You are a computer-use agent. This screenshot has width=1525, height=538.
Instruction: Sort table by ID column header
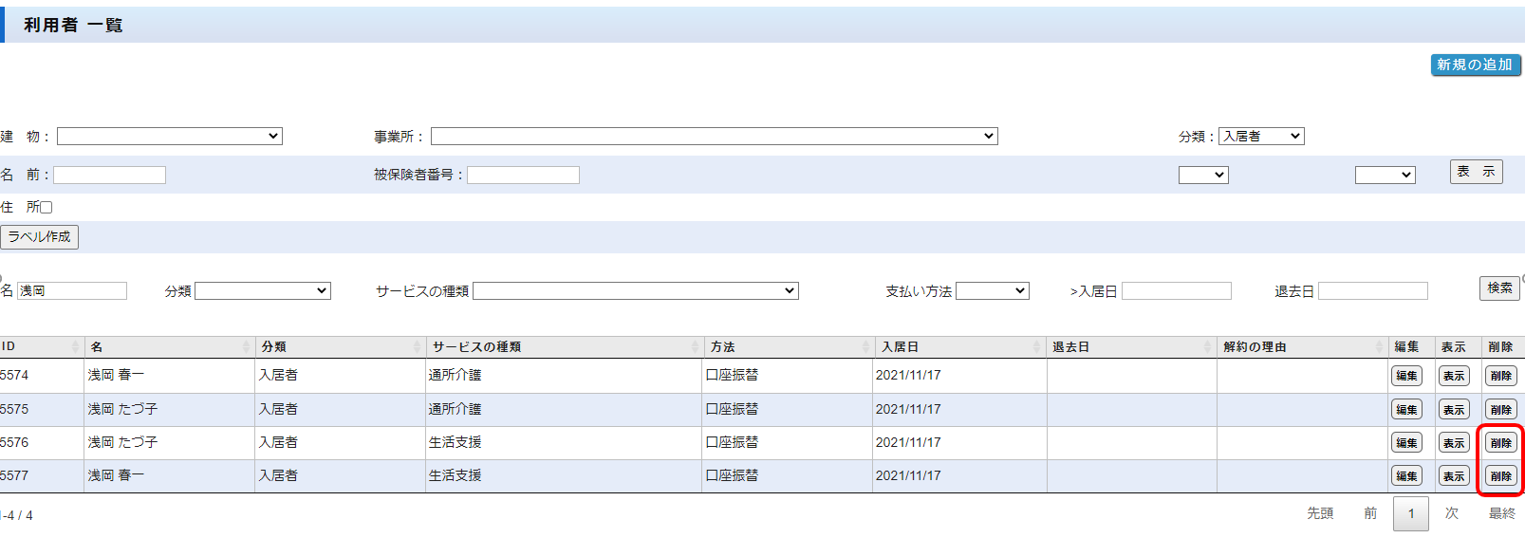(x=38, y=347)
